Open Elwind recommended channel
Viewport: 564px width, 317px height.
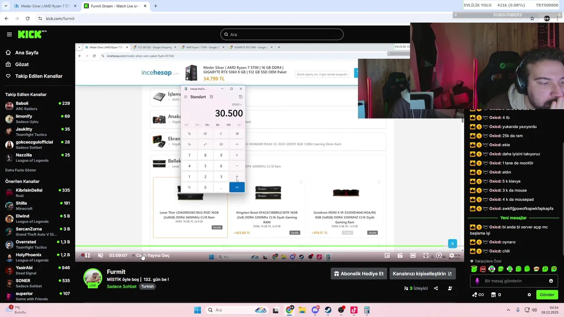click(37, 219)
